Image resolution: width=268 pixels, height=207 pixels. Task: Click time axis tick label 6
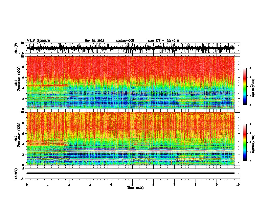tap(153, 185)
